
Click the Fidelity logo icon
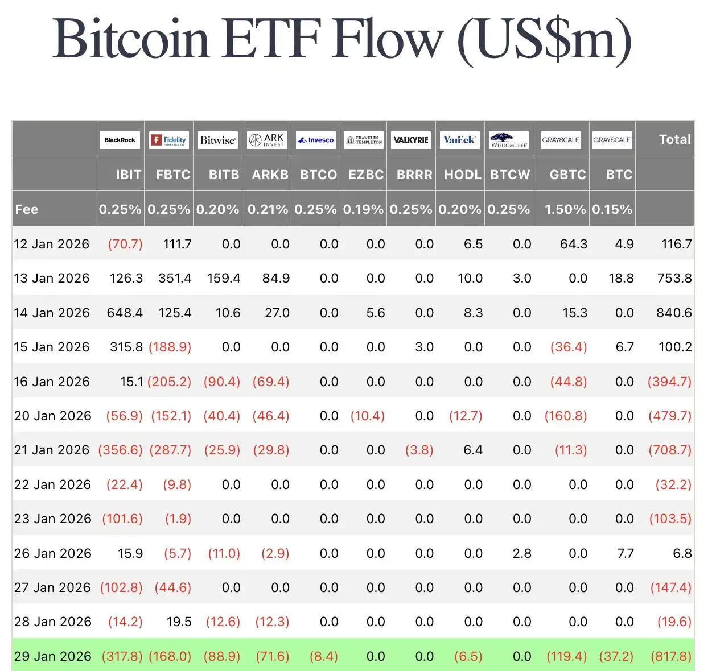point(169,140)
